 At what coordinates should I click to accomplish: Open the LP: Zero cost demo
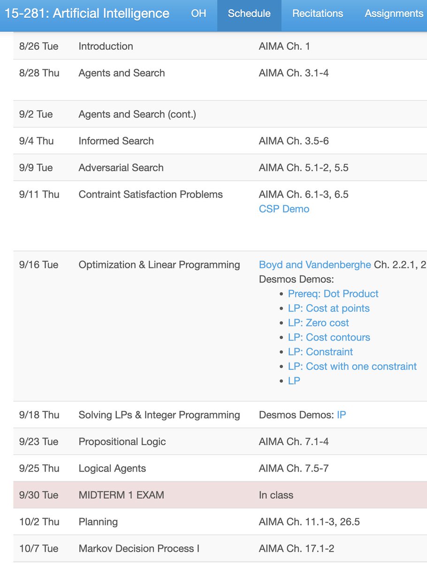click(318, 323)
